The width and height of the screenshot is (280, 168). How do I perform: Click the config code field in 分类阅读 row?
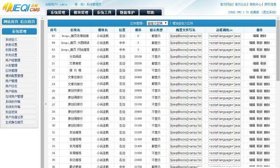point(186,57)
